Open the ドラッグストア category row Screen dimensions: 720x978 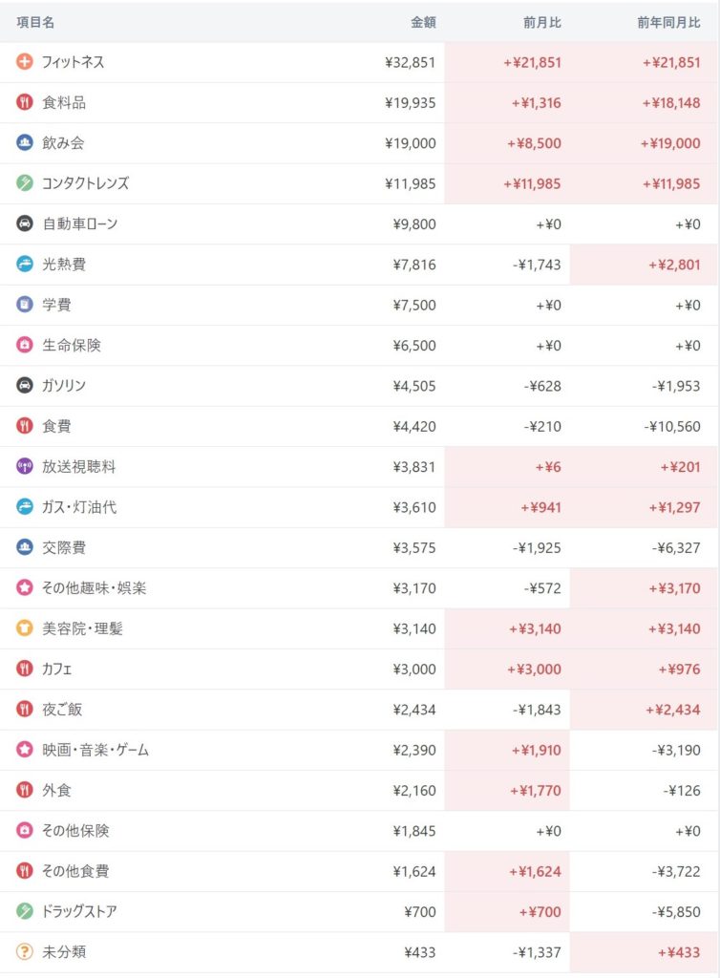point(79,911)
